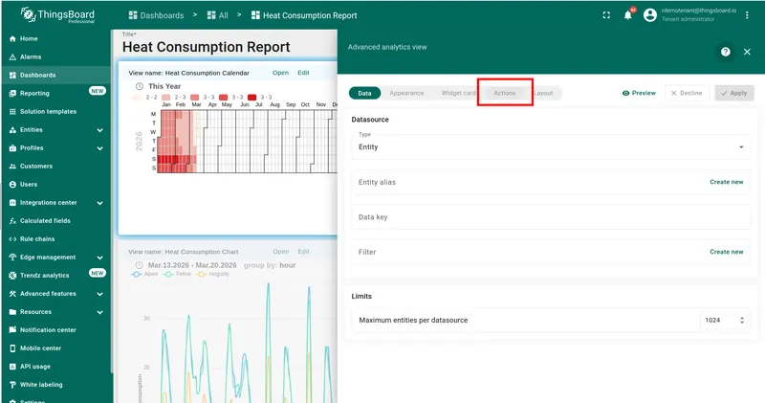
Task: Expand Edge management menu
Action: click(99, 257)
